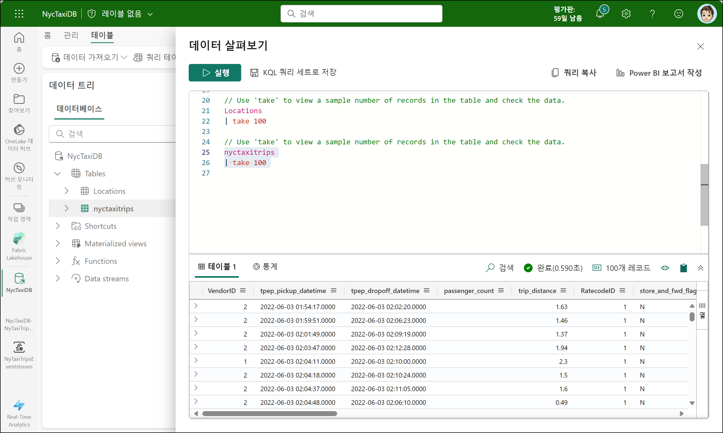This screenshot has height=433, width=723.
Task: Switch to the 통계 tab
Action: 265,267
